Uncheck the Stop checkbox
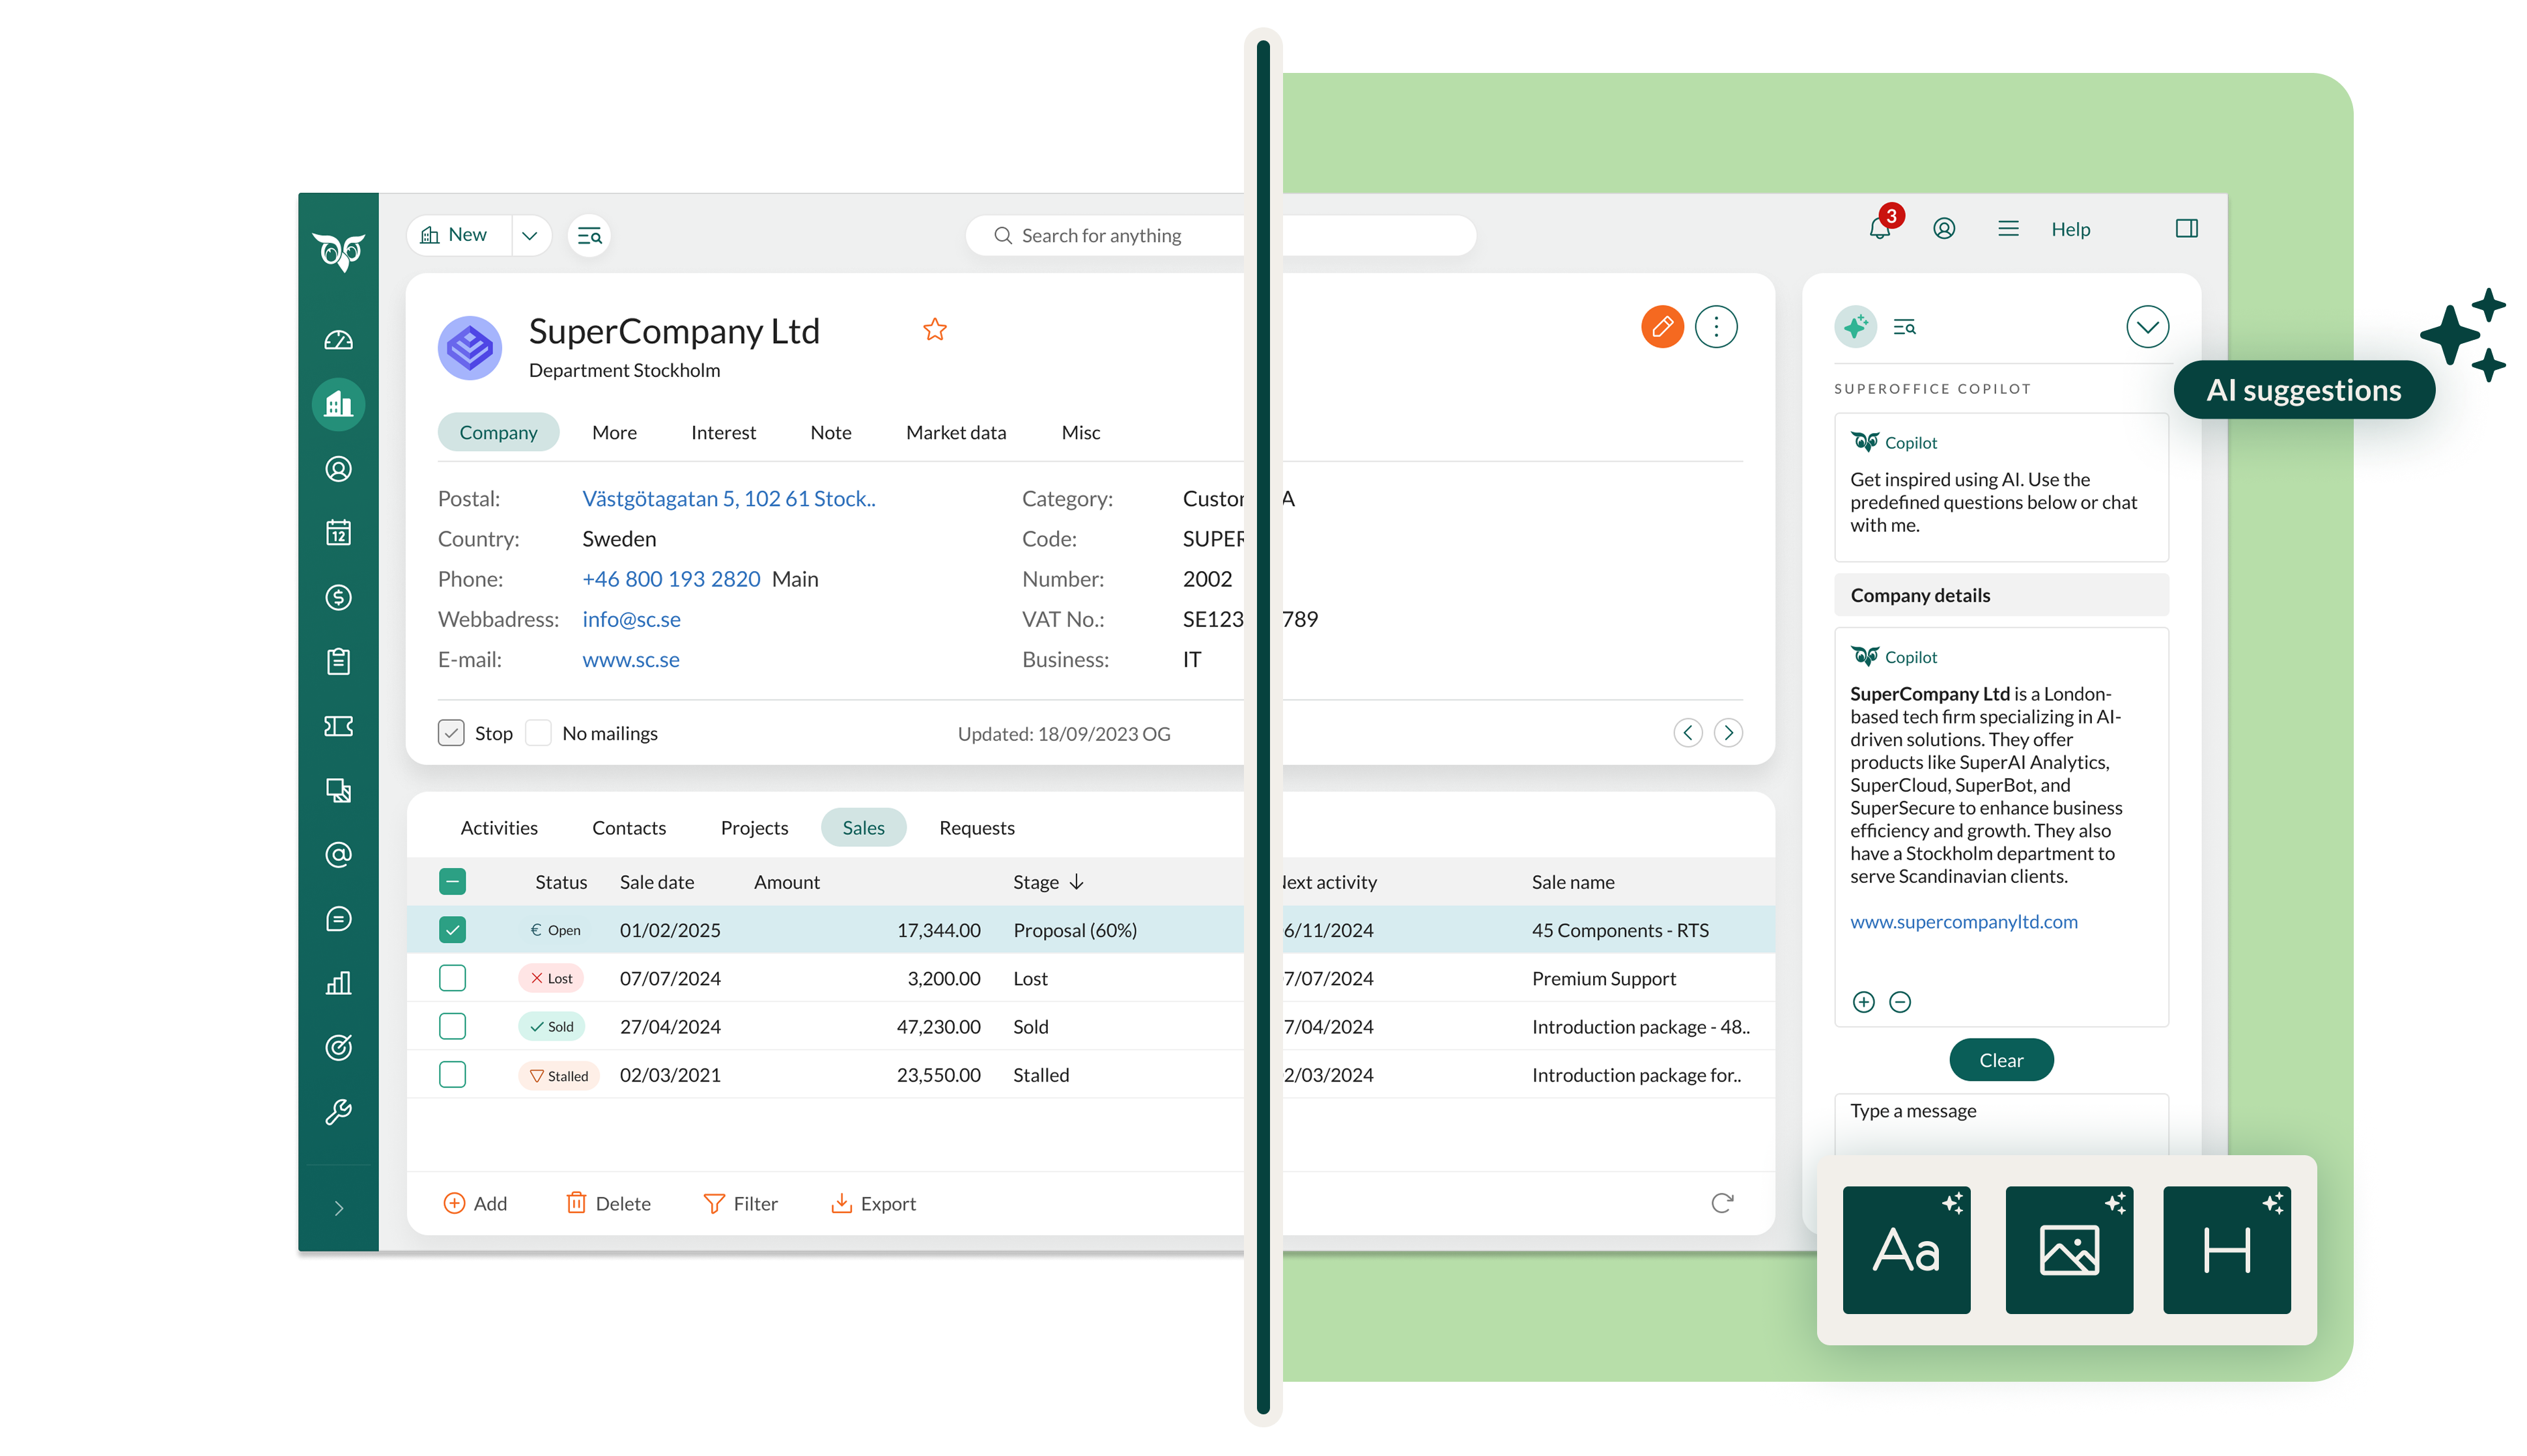This screenshot has width=2527, height=1456. point(452,732)
